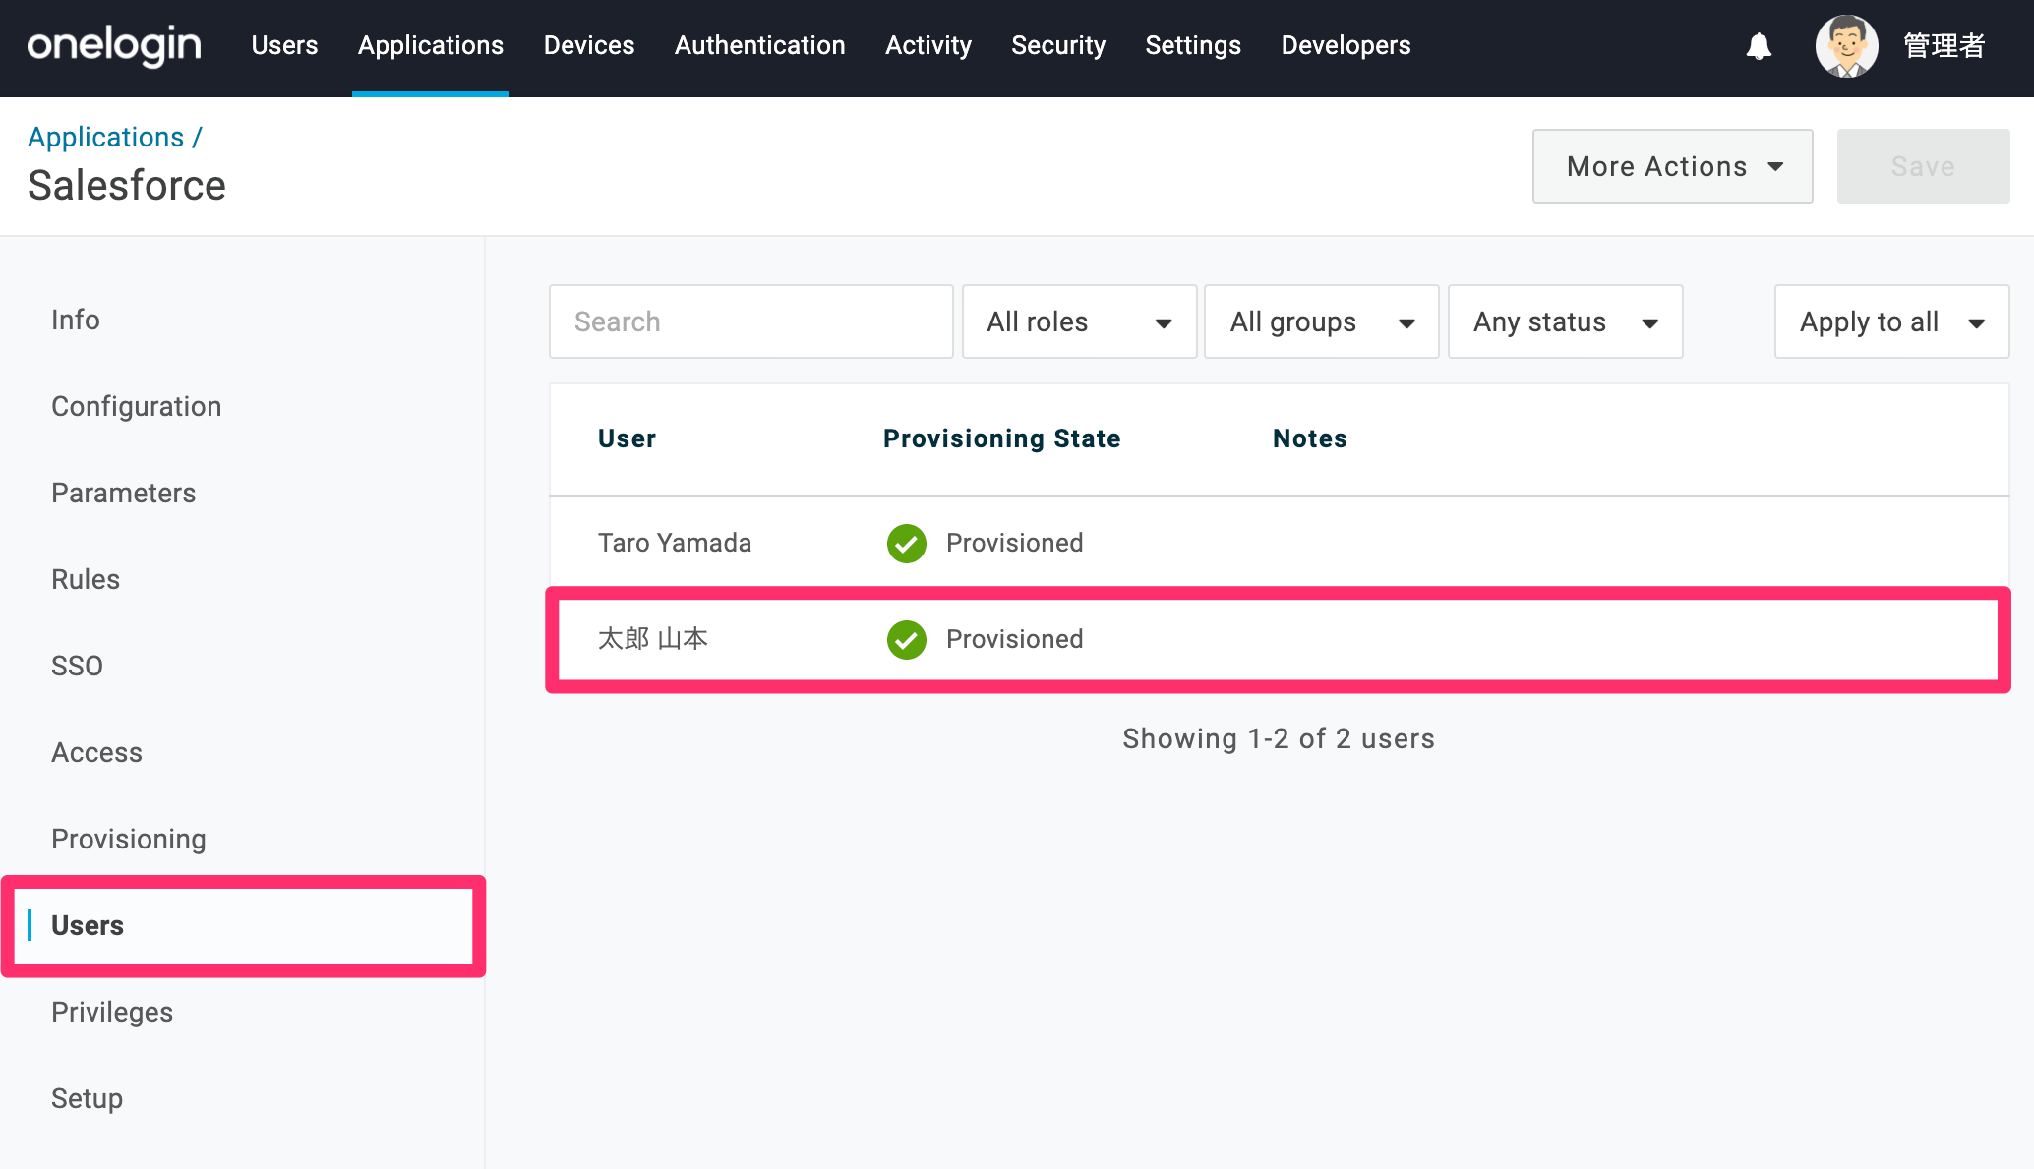Open the Any status filter dropdown
The height and width of the screenshot is (1169, 2034).
[1565, 321]
